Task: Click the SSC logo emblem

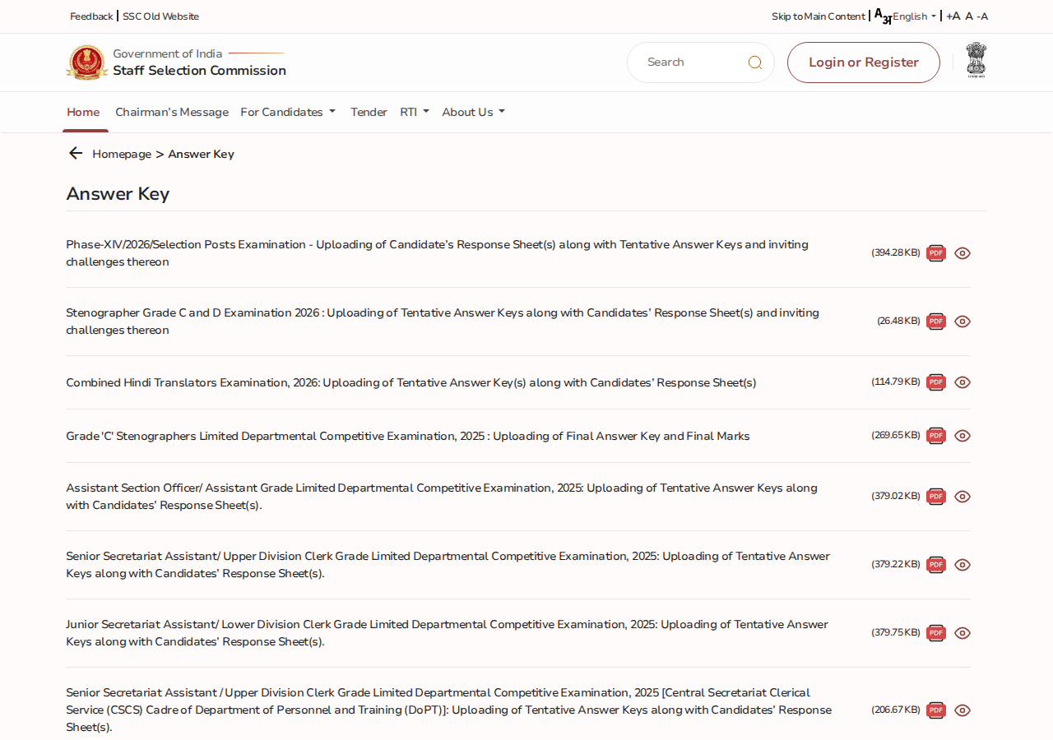Action: click(x=86, y=62)
